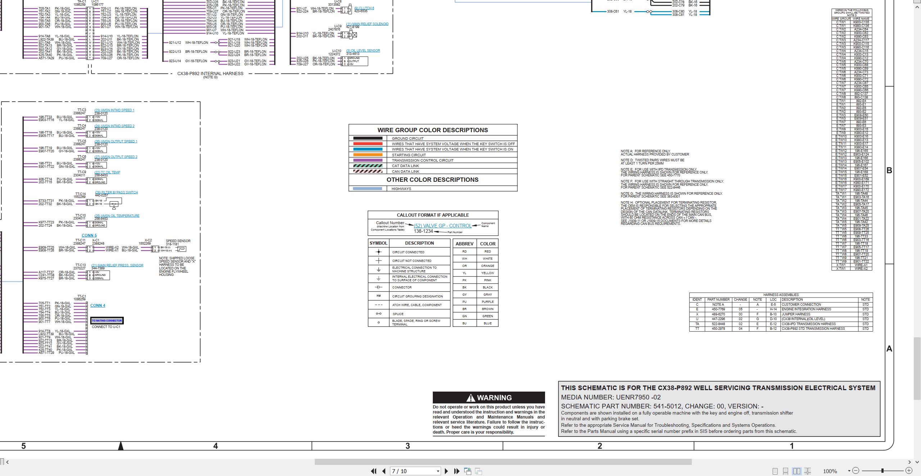Screen dimensions: 921x476
Task: Click the vertical scrollbar thumb
Action: click(917, 369)
